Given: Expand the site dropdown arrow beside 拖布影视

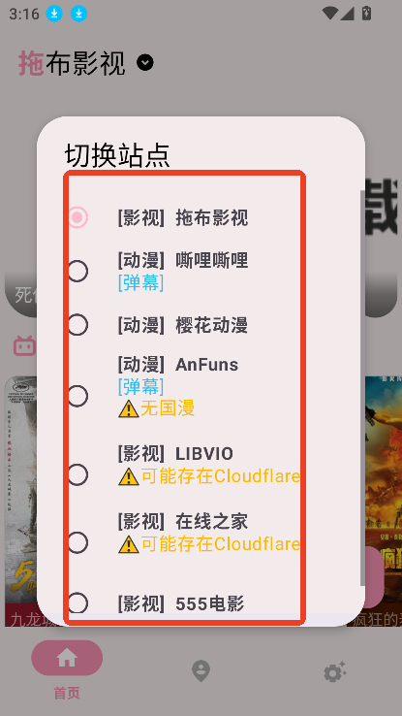Looking at the screenshot, I should pos(145,62).
